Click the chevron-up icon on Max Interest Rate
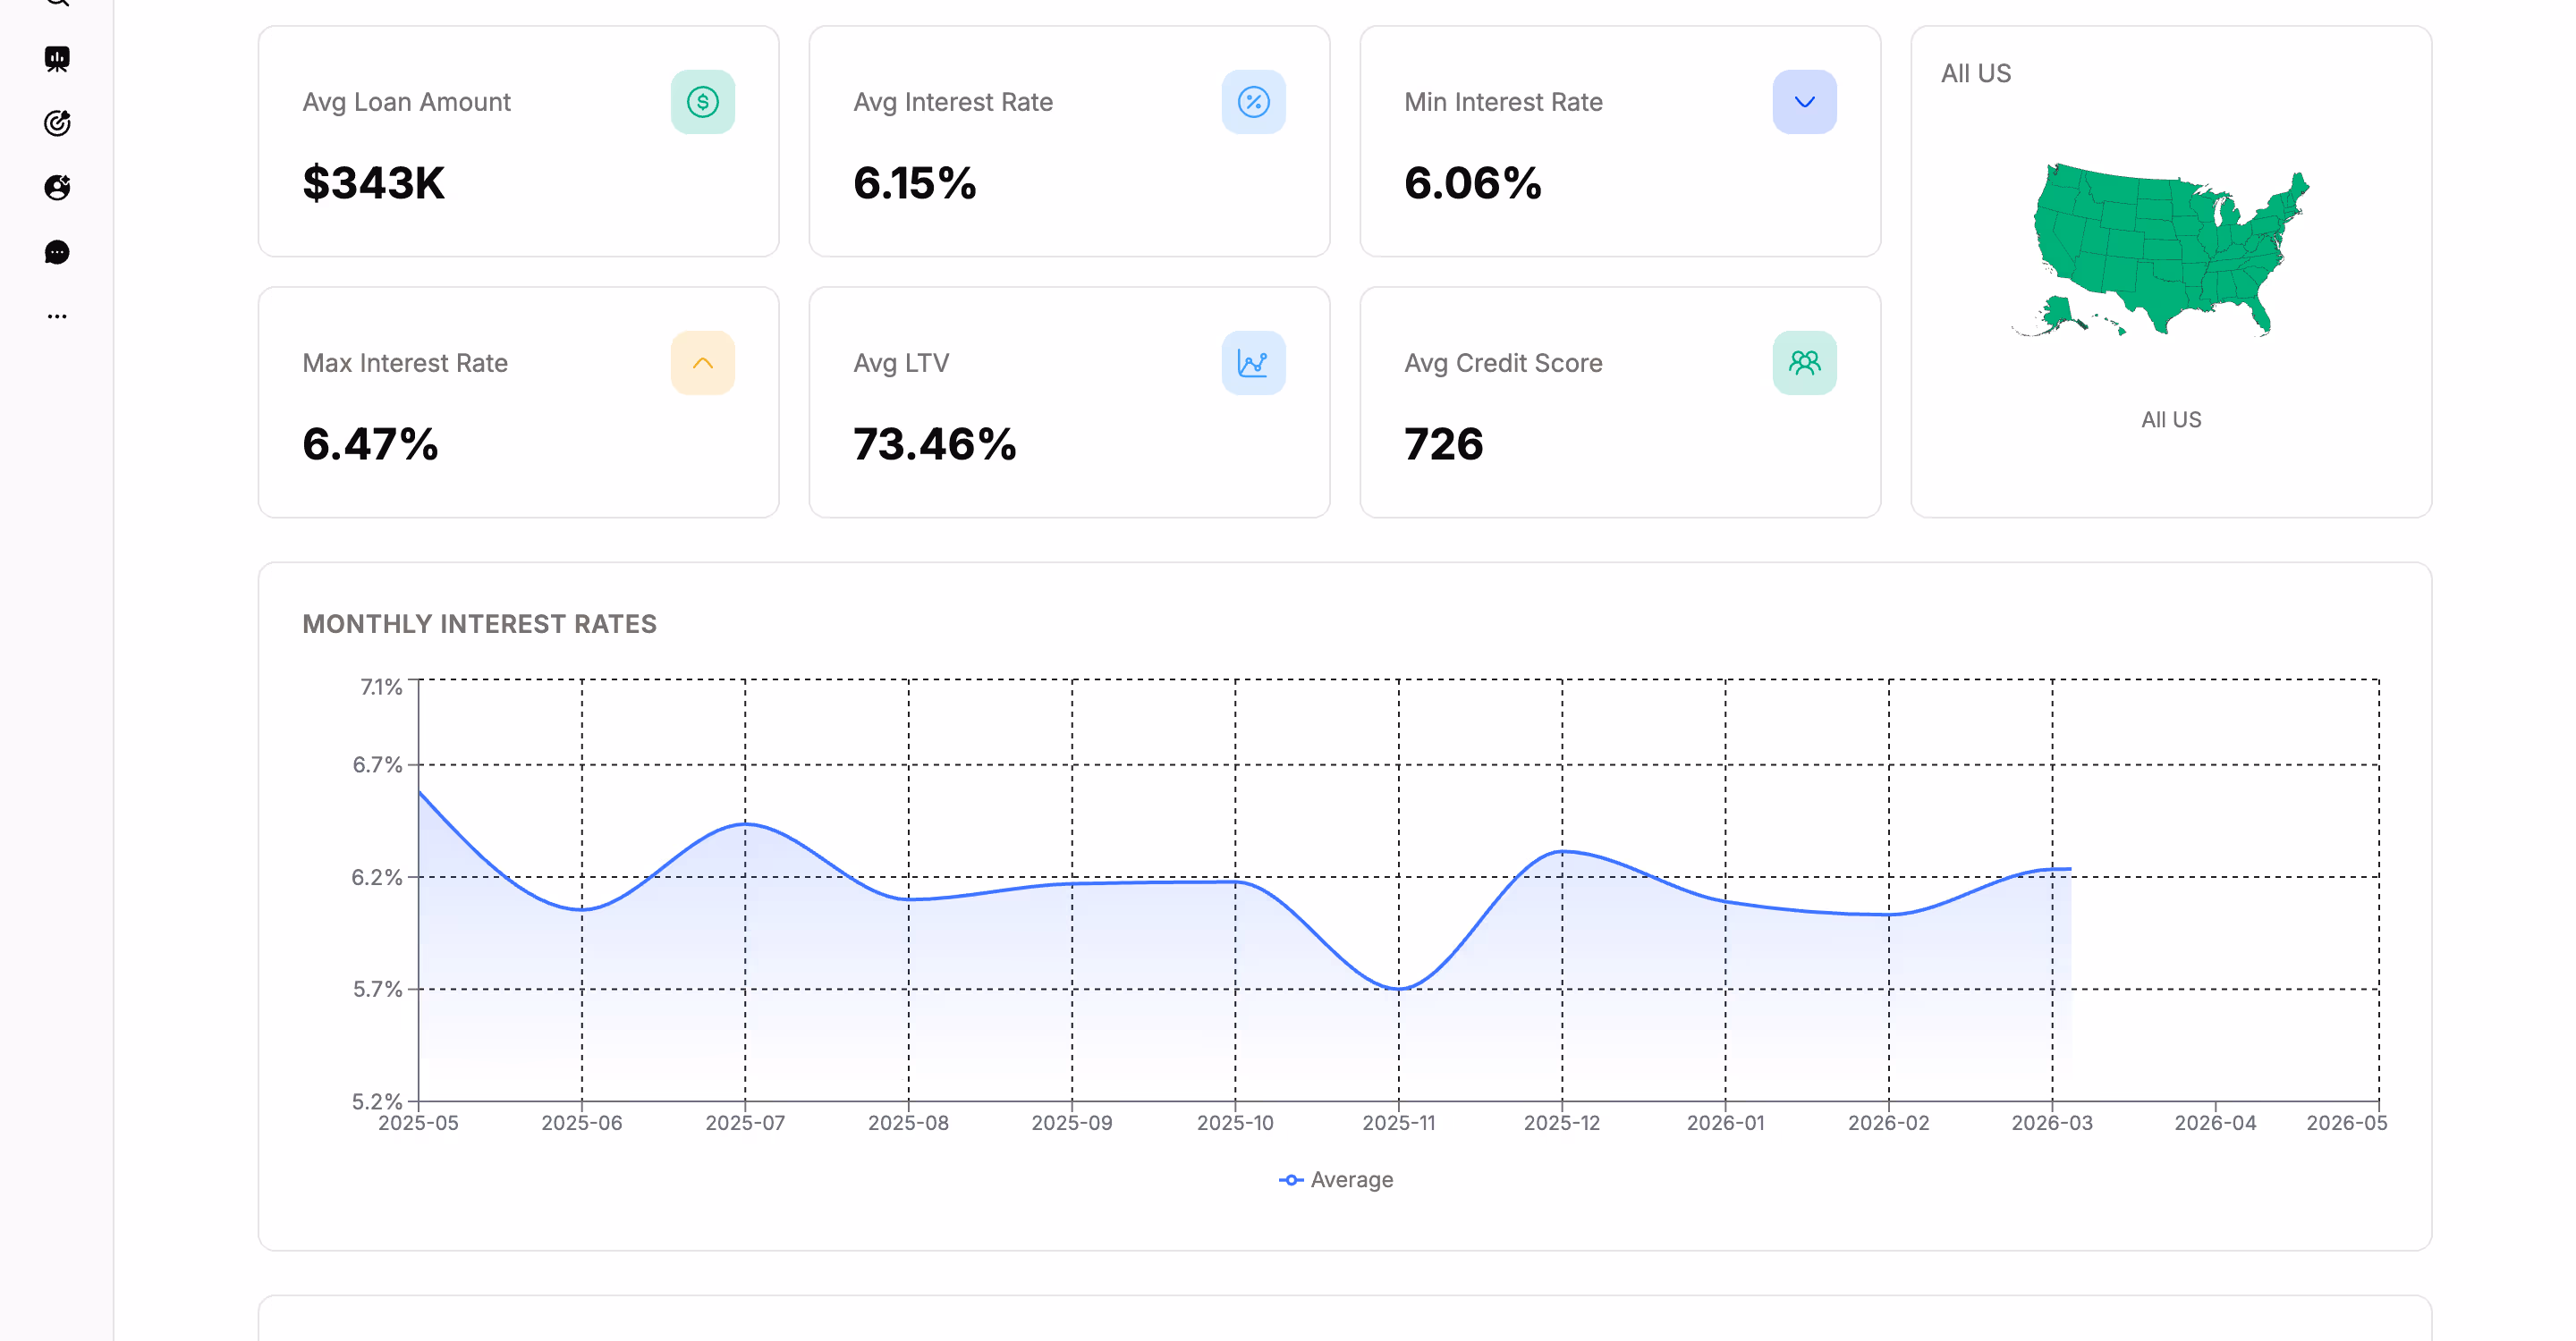Screen dimensions: 2576x1341 pyautogui.click(x=702, y=363)
